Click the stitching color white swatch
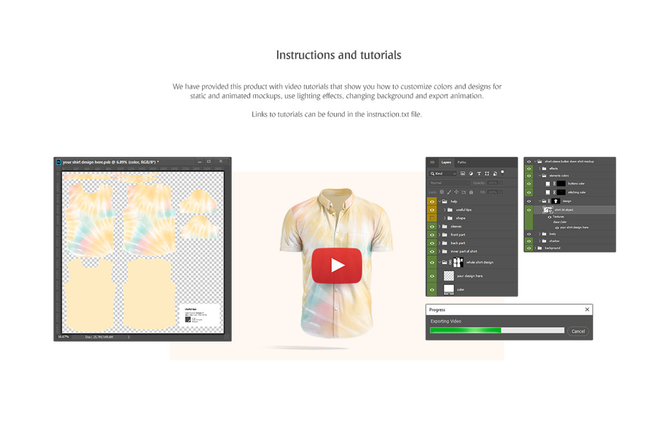This screenshot has width=672, height=448. coord(548,192)
